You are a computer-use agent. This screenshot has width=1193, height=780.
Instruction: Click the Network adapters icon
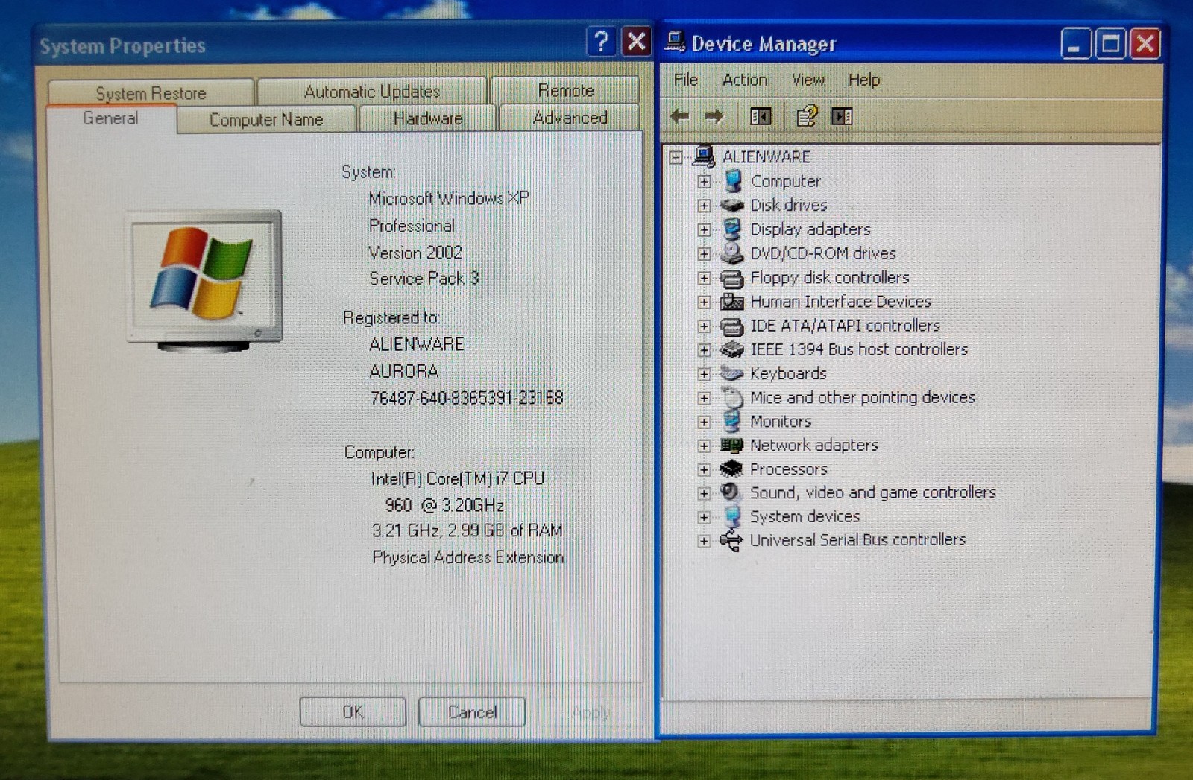(x=732, y=446)
